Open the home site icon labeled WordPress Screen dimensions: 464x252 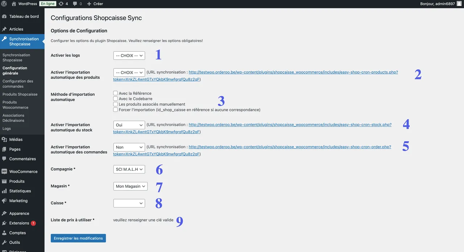pyautogui.click(x=14, y=4)
